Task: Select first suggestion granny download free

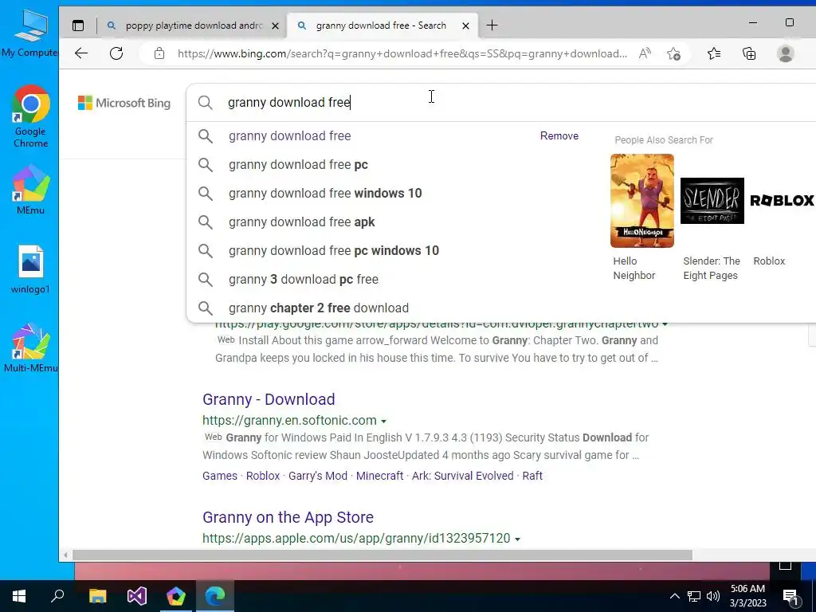Action: (290, 135)
